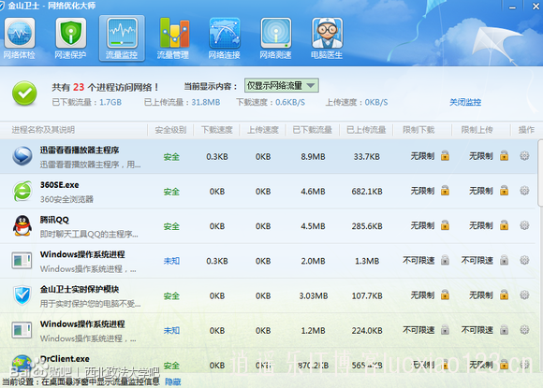543x388 pixels.
Task: Open settings gear for 腾讯QQ row
Action: (x=524, y=225)
